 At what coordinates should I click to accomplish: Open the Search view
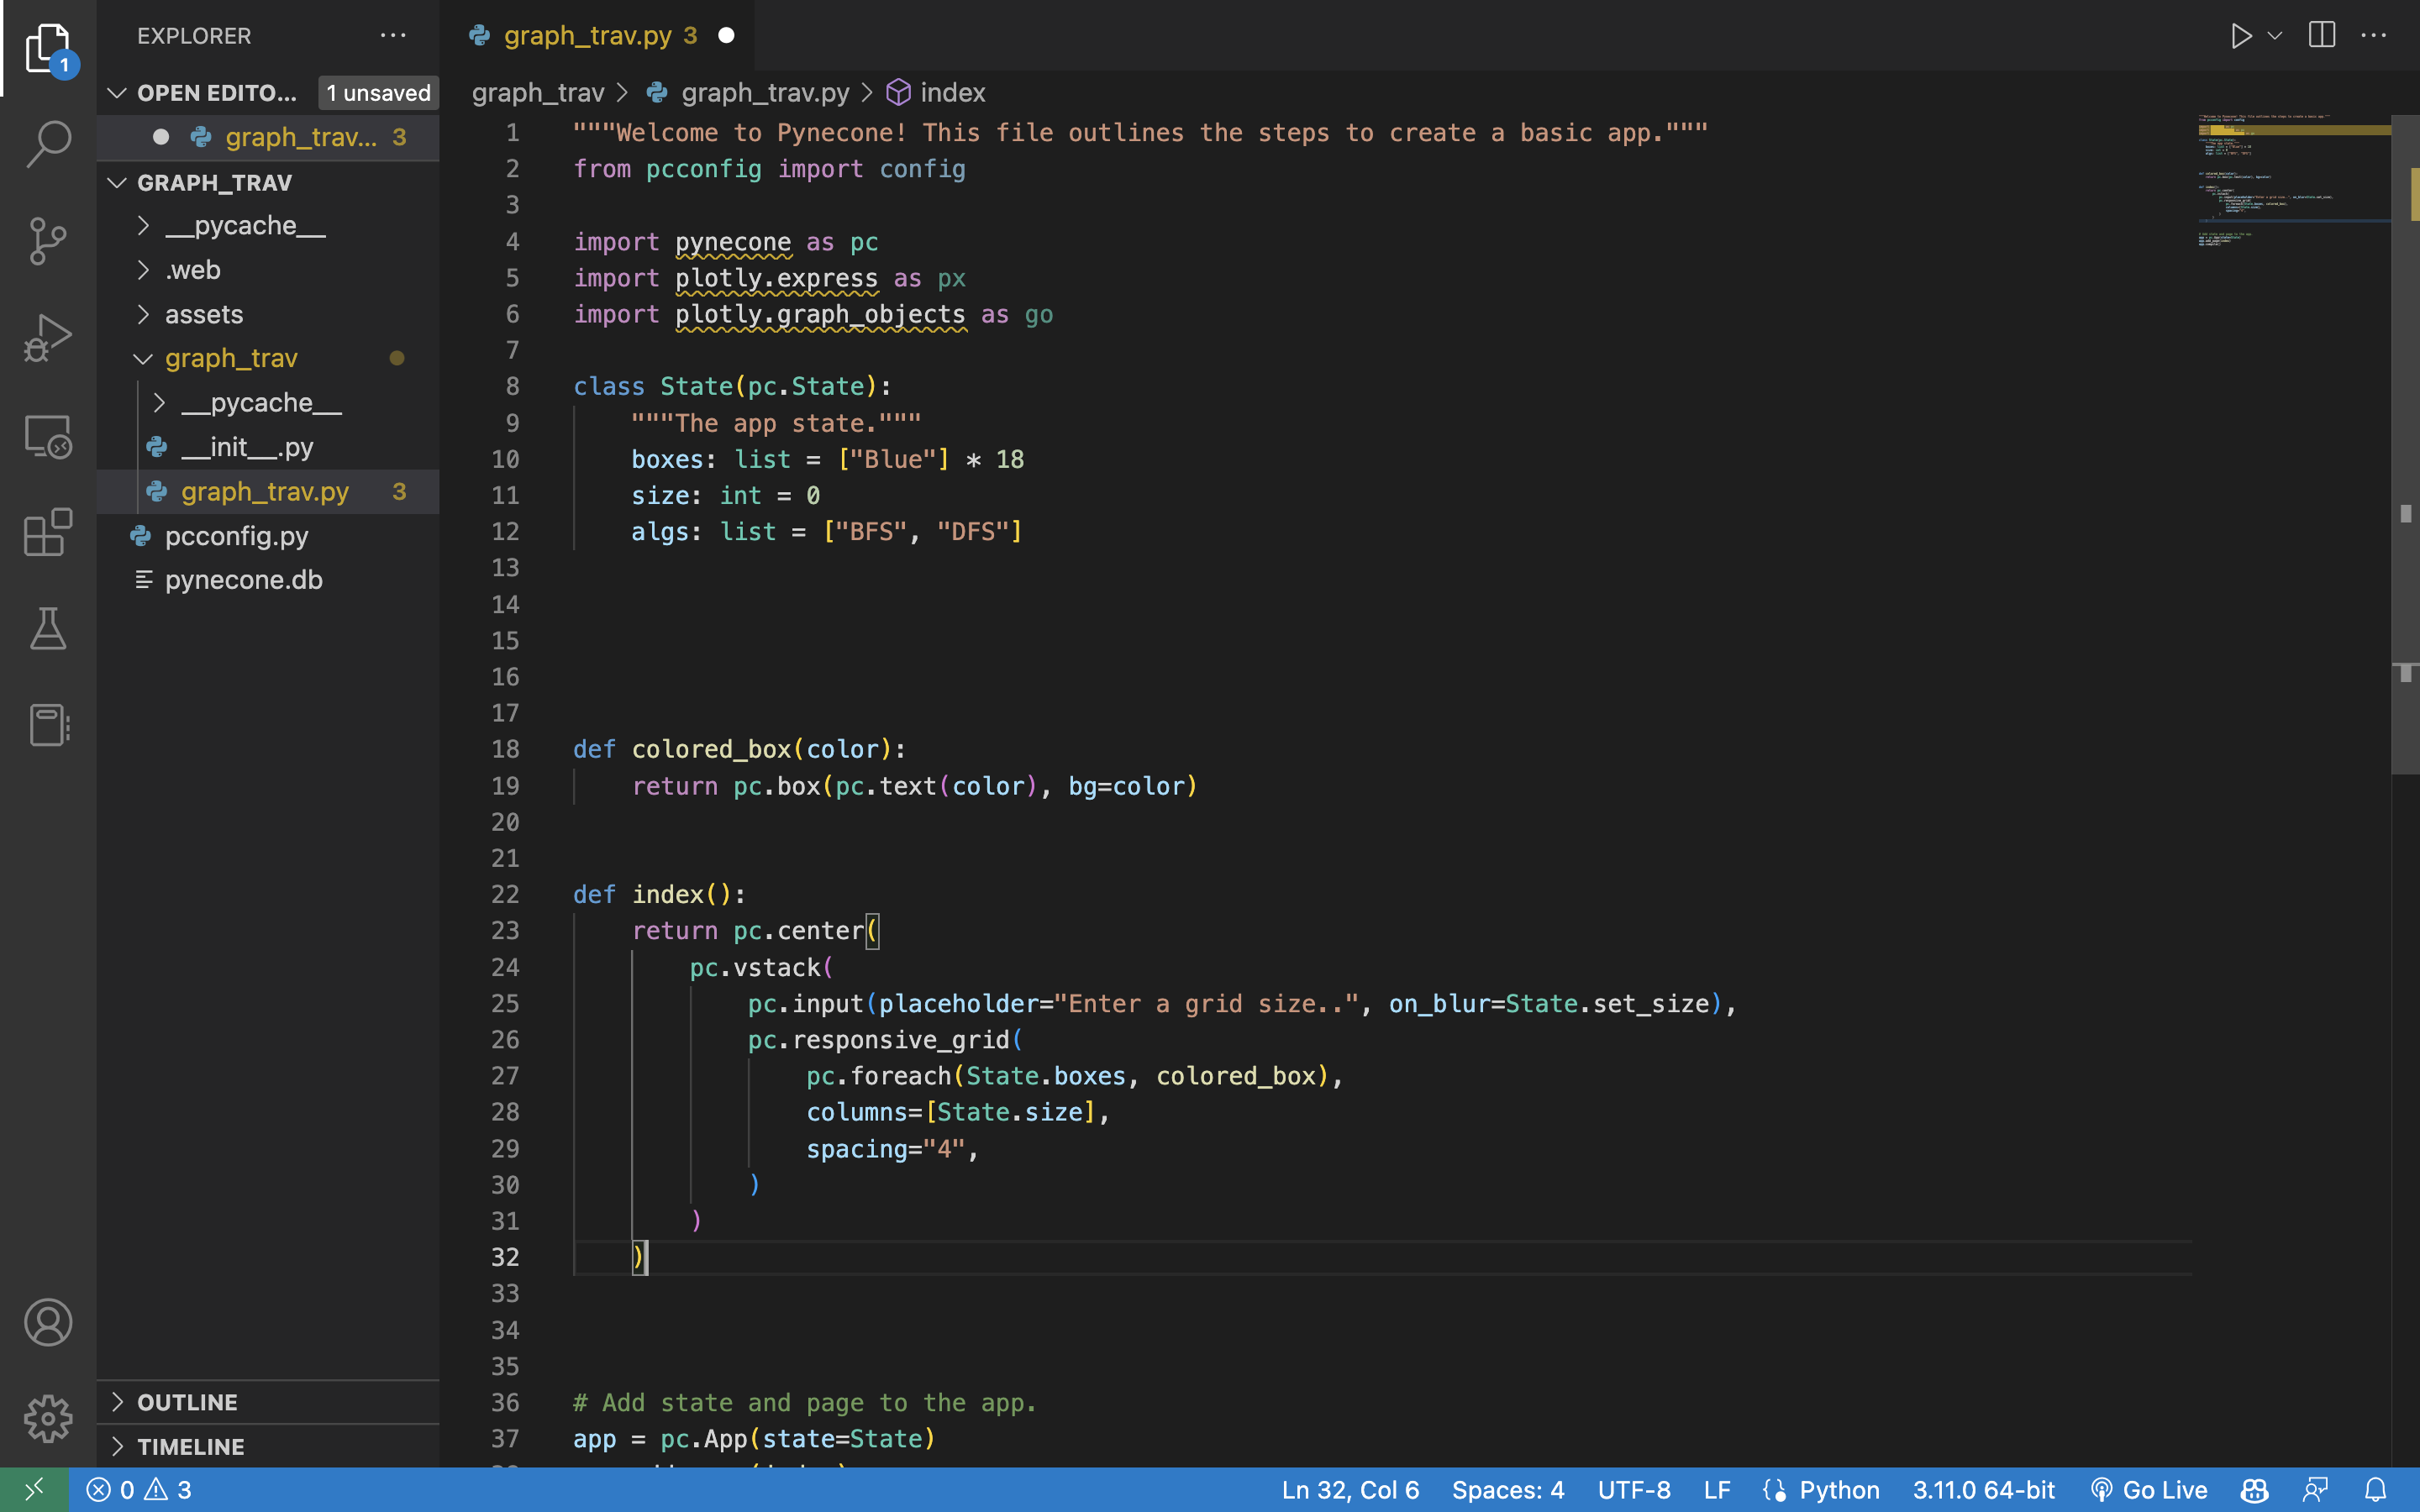[48, 143]
